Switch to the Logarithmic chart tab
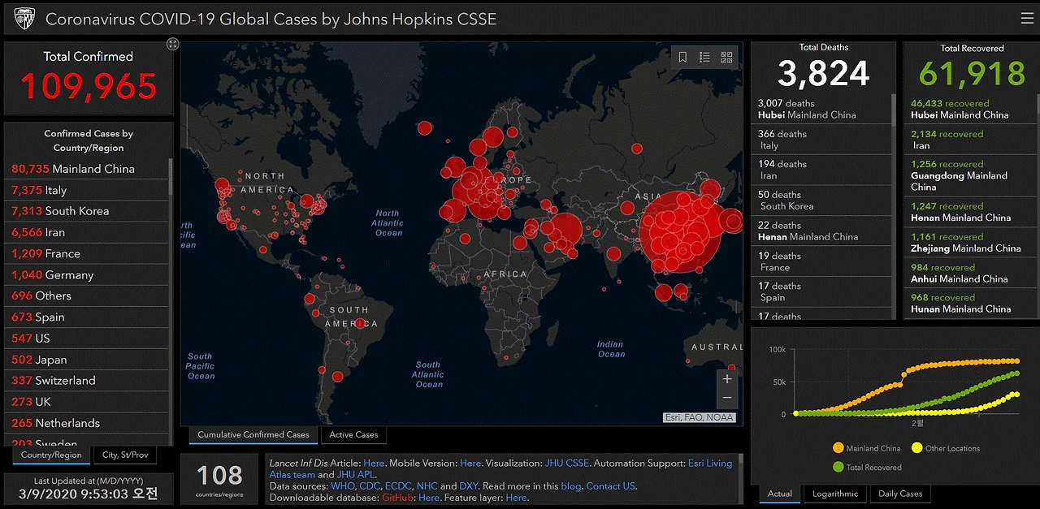The width and height of the screenshot is (1040, 509). [x=835, y=494]
